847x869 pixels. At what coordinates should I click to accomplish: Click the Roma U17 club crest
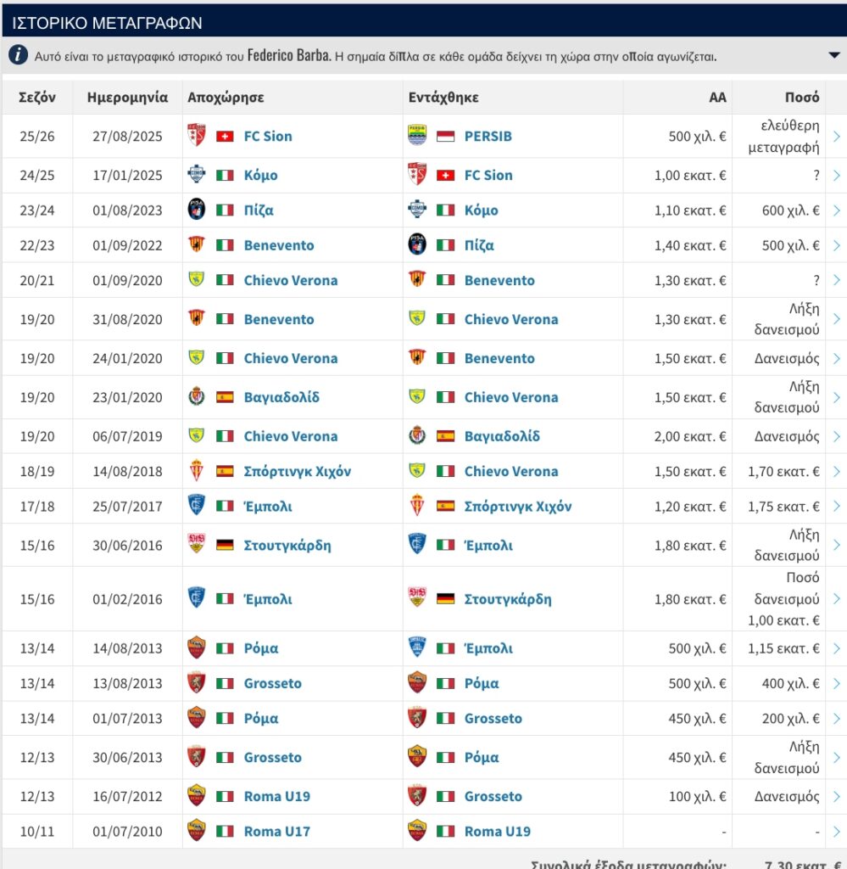pyautogui.click(x=197, y=831)
